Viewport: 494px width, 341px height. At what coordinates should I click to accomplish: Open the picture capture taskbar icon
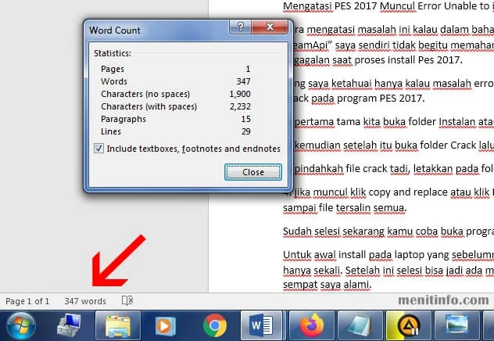pos(456,326)
